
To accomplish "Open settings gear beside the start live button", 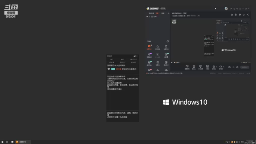I will coord(237,67).
